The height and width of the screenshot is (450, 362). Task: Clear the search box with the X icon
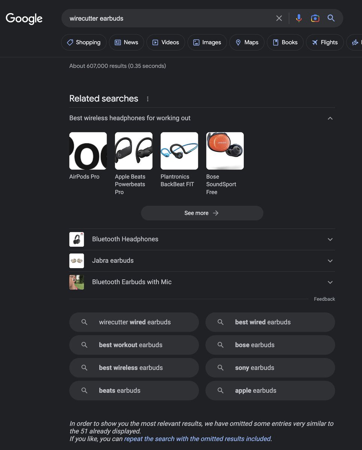tap(279, 18)
